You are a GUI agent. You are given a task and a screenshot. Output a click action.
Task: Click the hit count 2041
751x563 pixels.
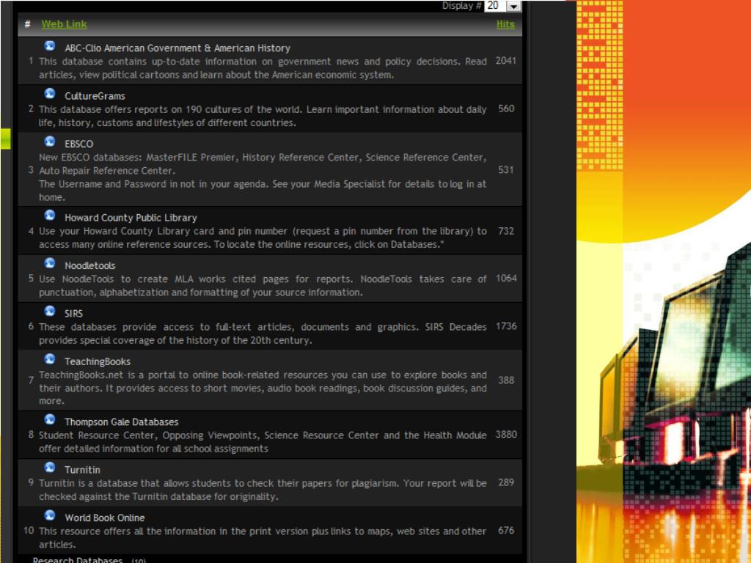coord(506,61)
